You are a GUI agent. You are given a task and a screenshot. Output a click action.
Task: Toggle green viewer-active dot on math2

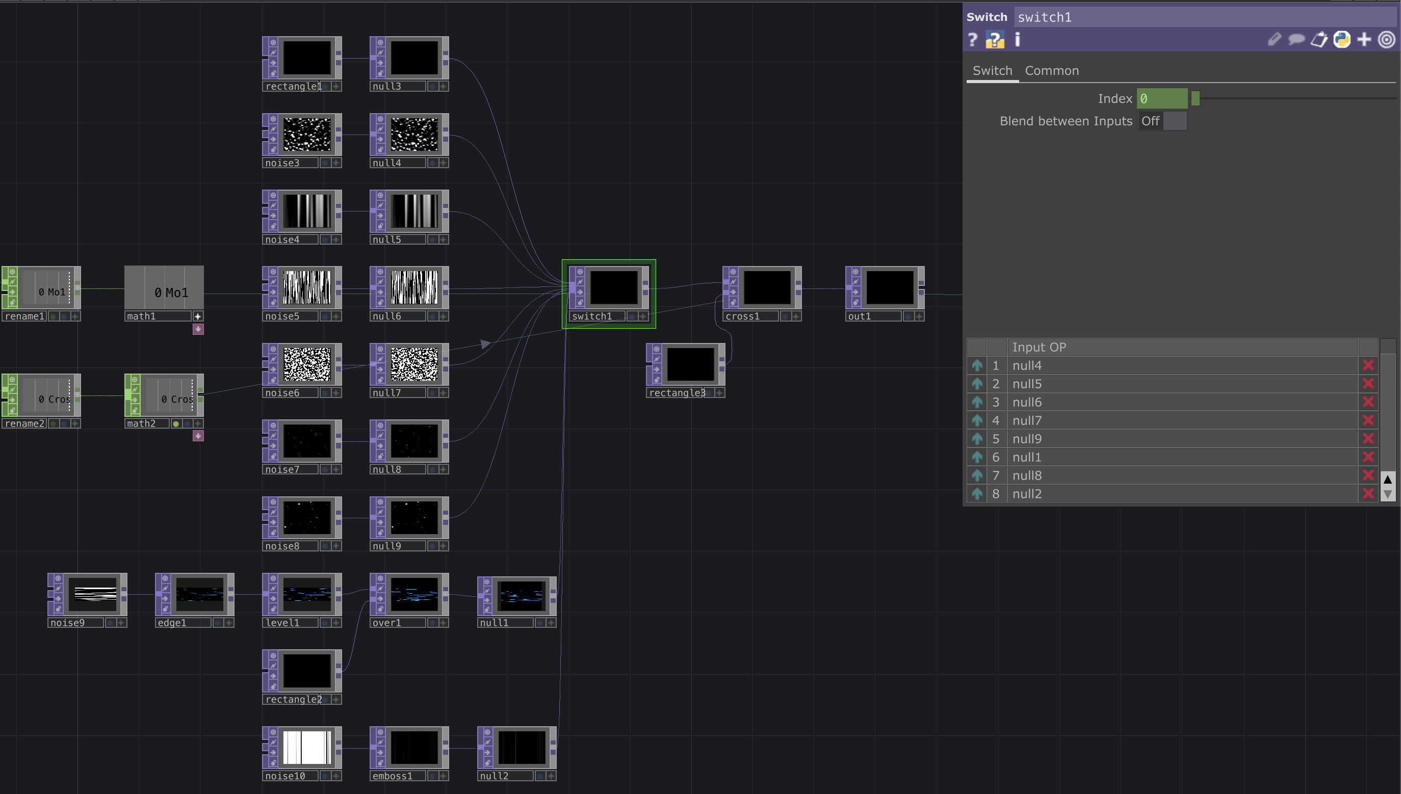pyautogui.click(x=176, y=424)
